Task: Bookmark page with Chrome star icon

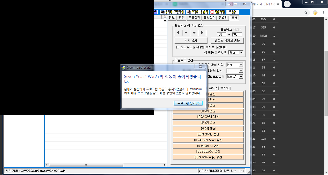Action: point(306,13)
